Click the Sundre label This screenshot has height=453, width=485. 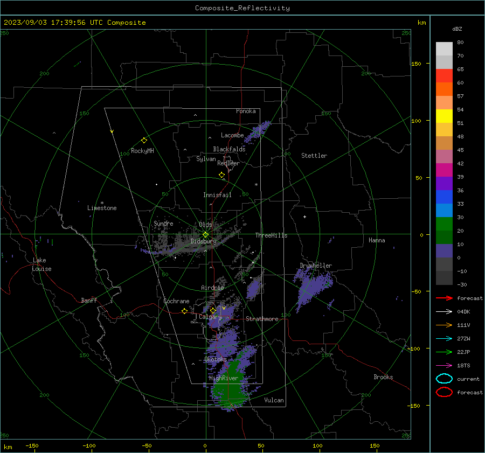[163, 223]
